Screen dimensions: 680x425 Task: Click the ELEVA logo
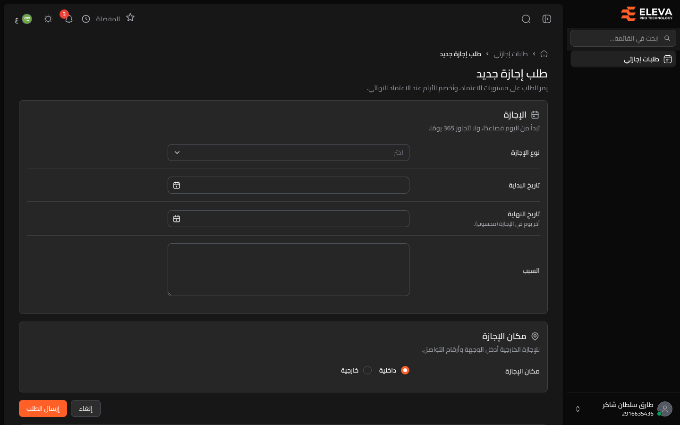(646, 14)
